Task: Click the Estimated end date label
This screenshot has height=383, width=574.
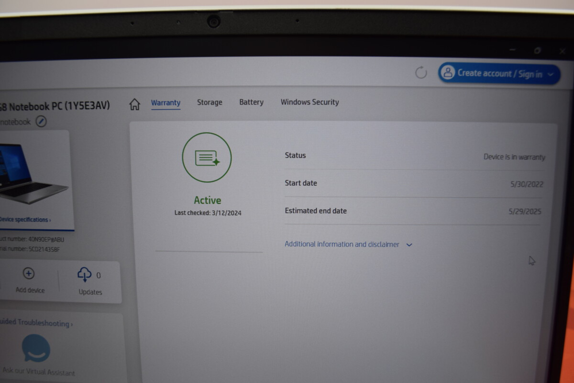Action: tap(316, 211)
